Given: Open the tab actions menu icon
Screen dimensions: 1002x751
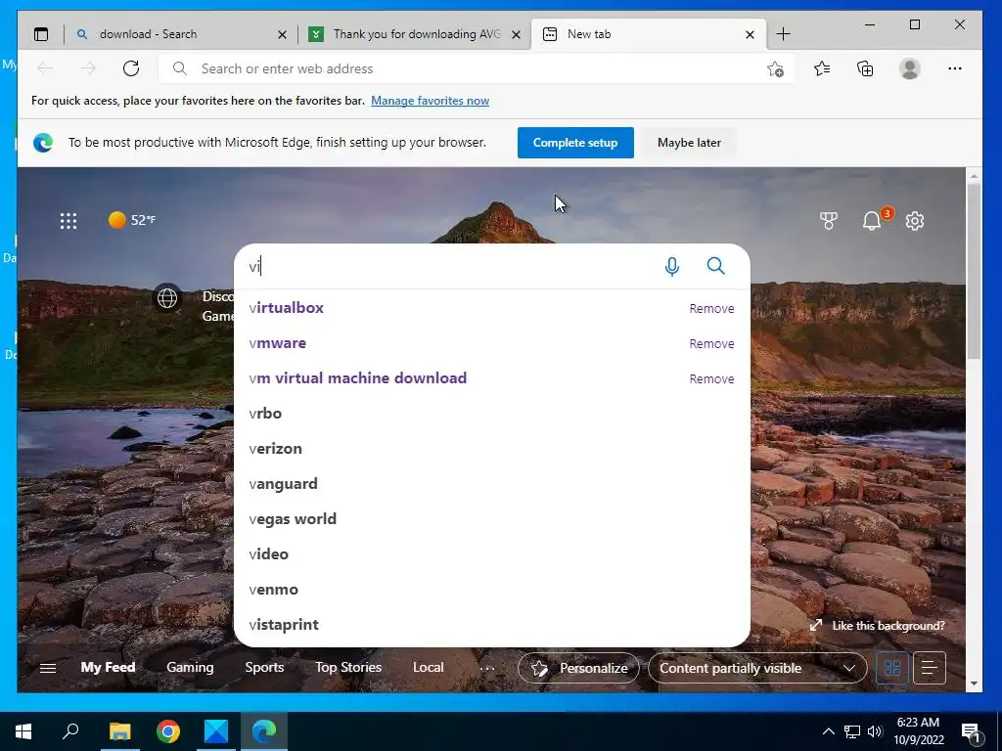Looking at the screenshot, I should tap(41, 34).
